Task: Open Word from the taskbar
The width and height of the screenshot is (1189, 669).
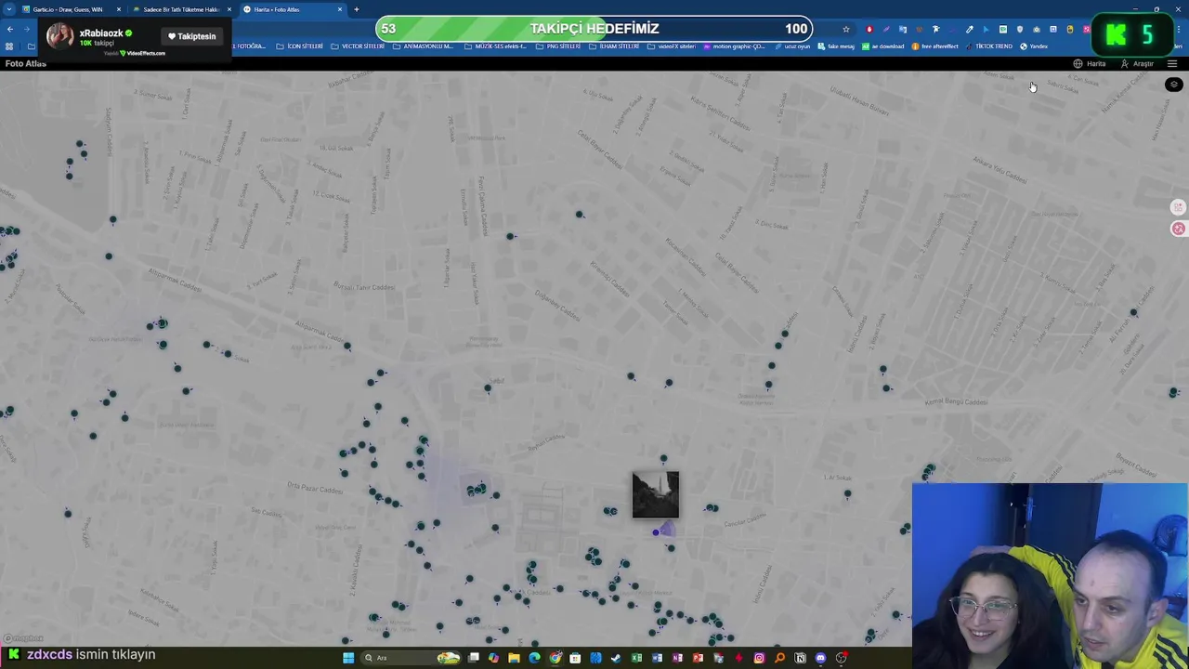Action: click(x=657, y=658)
